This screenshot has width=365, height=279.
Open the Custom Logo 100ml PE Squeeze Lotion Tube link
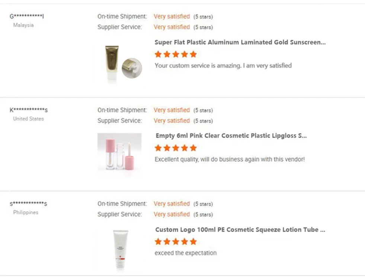pos(240,230)
